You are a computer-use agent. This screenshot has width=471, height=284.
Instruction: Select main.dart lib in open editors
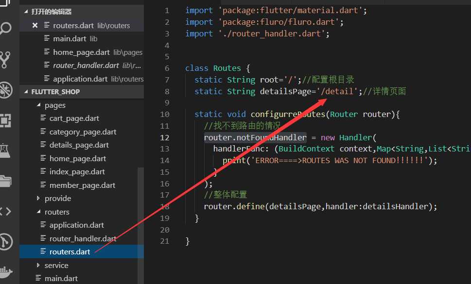82,39
